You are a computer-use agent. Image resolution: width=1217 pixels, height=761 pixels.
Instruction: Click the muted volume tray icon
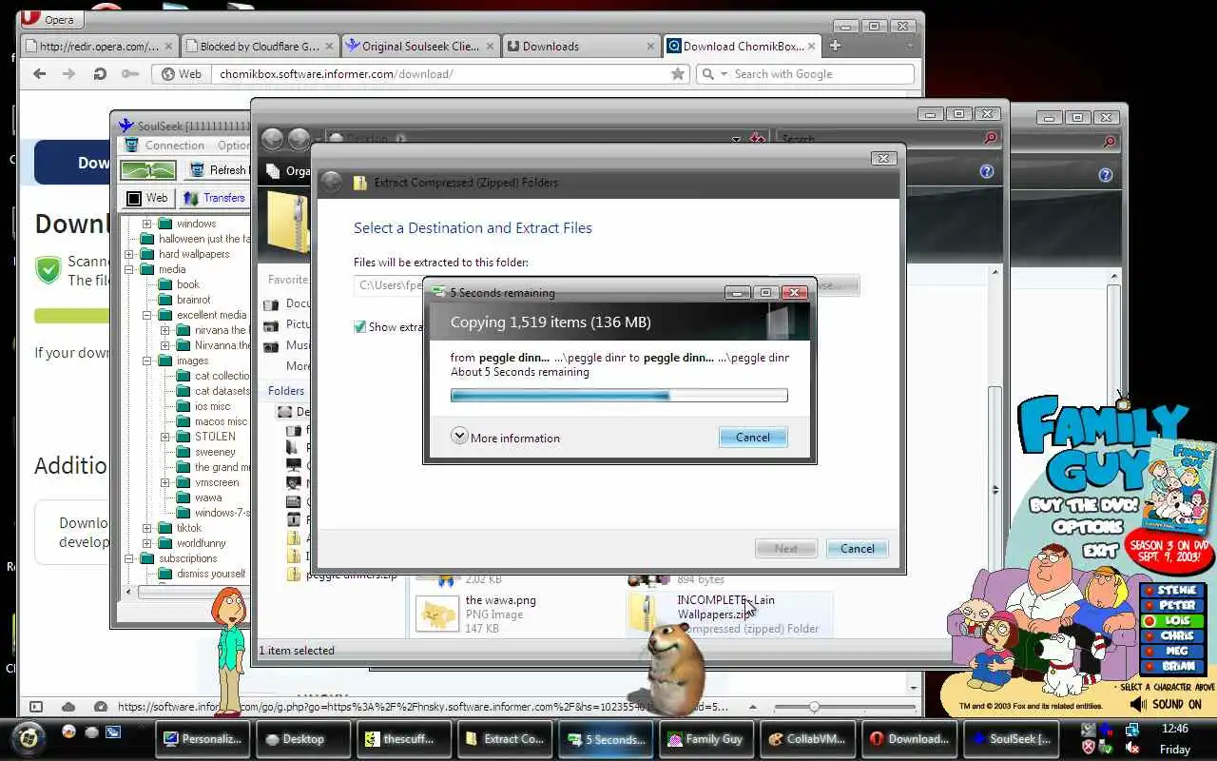click(1132, 748)
